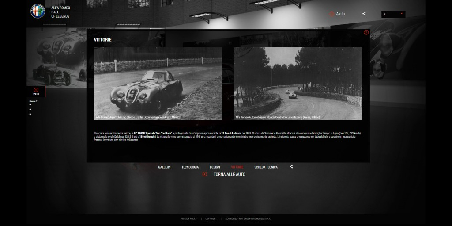Open the IT language dropdown
This screenshot has height=226, width=452.
393,14
